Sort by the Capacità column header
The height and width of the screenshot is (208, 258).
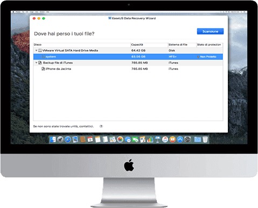tap(149, 45)
